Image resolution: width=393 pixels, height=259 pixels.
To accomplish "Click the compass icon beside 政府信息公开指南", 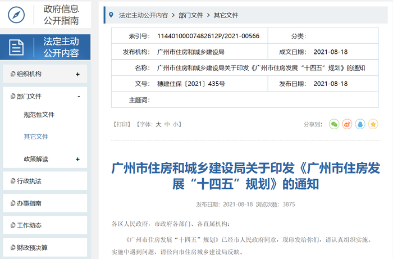I will (16, 15).
